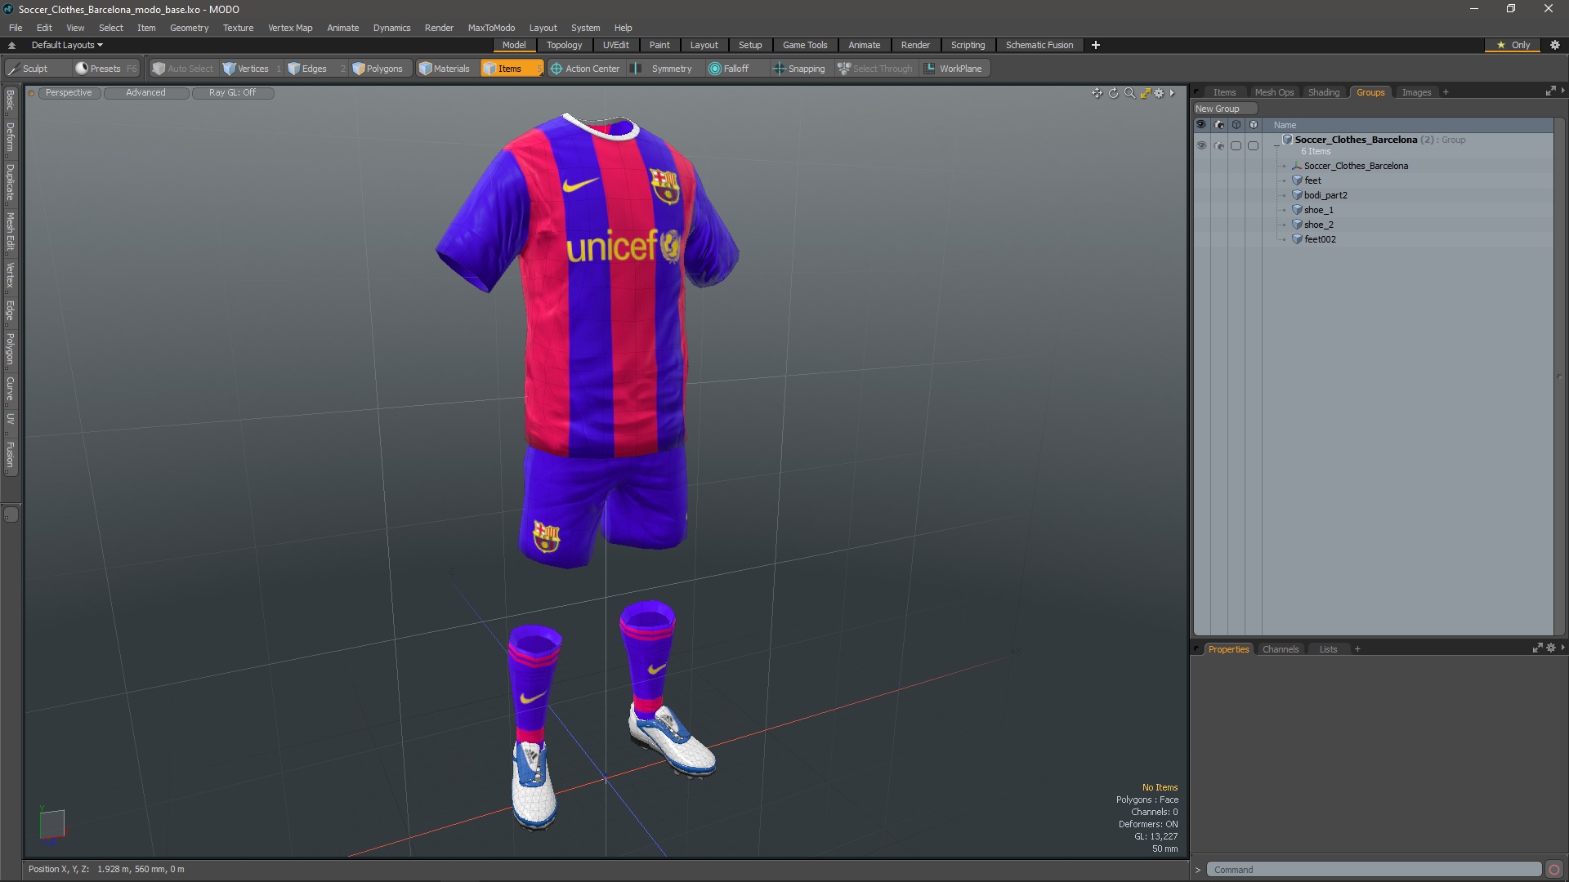
Task: Toggle Select Through
Action: tap(875, 69)
